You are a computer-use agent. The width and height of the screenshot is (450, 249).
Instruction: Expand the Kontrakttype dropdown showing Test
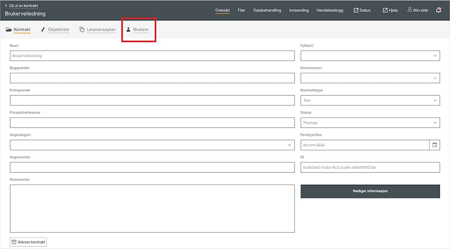370,100
